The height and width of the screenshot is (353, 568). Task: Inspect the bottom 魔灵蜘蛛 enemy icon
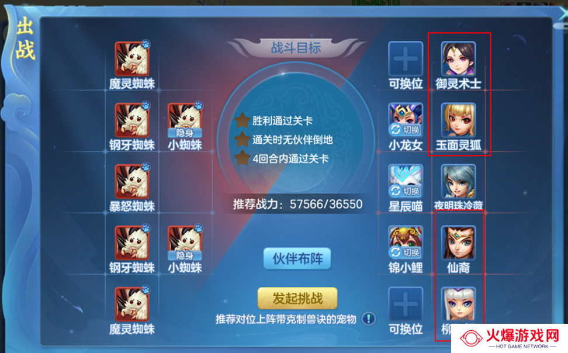(x=132, y=304)
